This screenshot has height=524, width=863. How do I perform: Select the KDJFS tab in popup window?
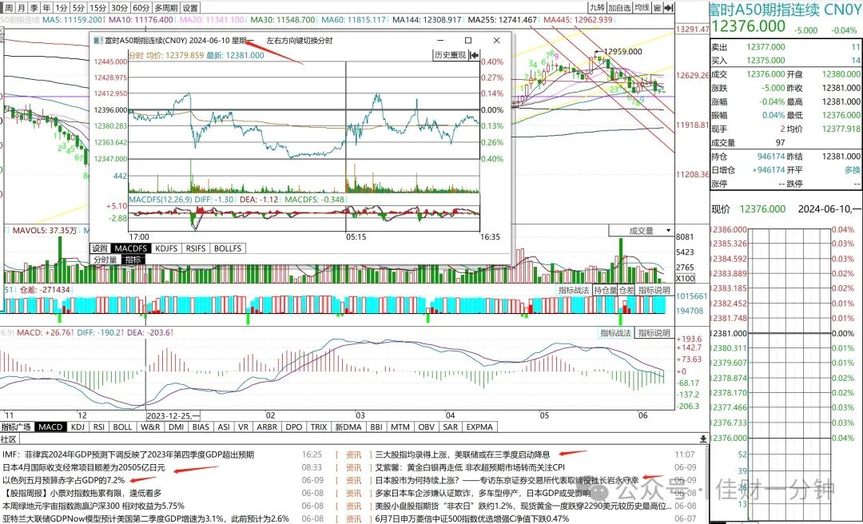pos(166,248)
